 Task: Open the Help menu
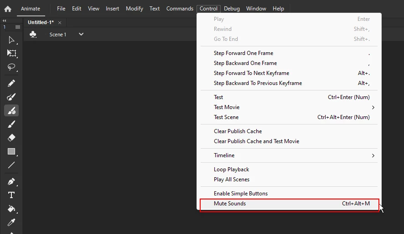[x=278, y=9]
